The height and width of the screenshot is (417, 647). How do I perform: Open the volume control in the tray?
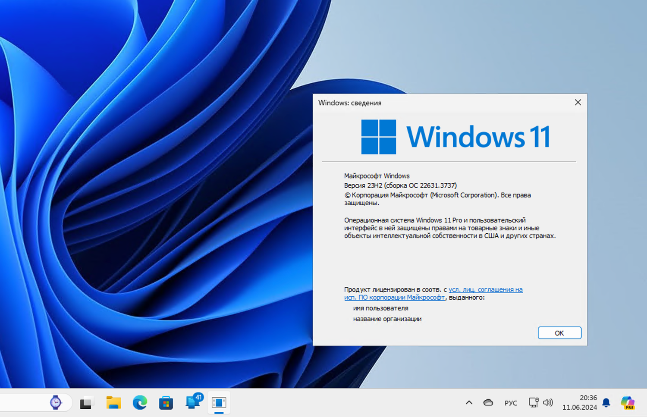point(548,402)
